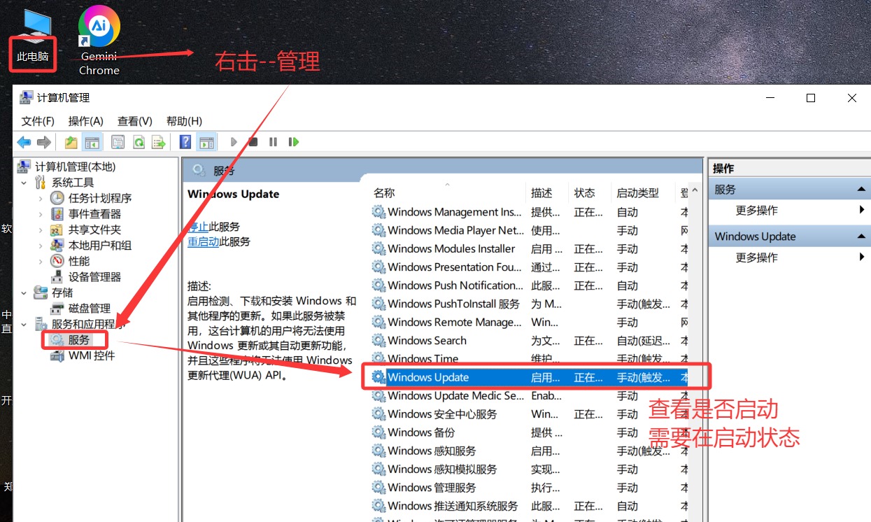871x522 pixels.
Task: Select the Windows Media Player Net... row
Action: tap(529, 230)
